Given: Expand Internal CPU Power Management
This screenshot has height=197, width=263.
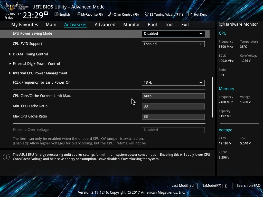Looking at the screenshot, I should coord(40,73).
